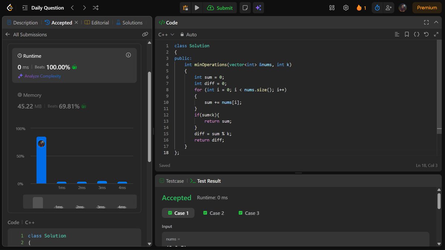Switch to the Description tab
445x250 pixels.
(x=22, y=23)
